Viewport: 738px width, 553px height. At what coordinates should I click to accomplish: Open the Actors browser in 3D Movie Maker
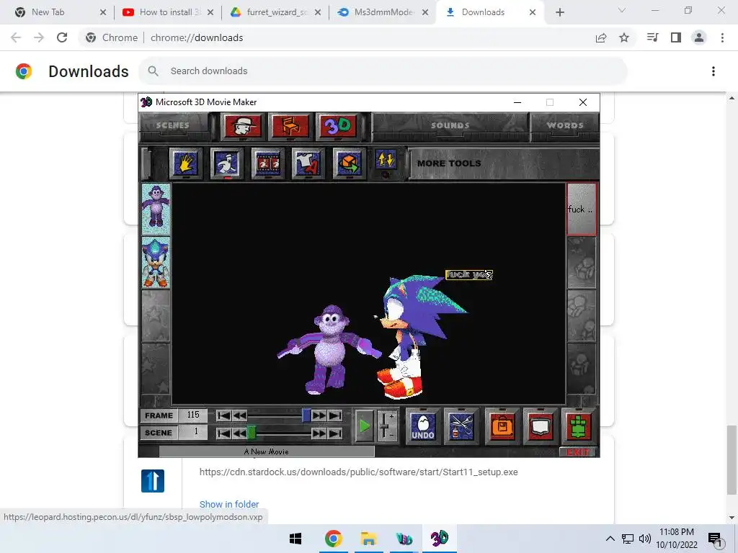tap(243, 126)
